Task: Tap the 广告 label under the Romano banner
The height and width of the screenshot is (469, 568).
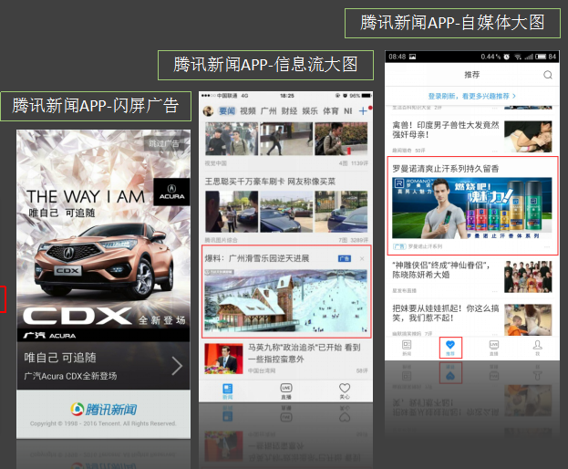Action: coord(399,246)
